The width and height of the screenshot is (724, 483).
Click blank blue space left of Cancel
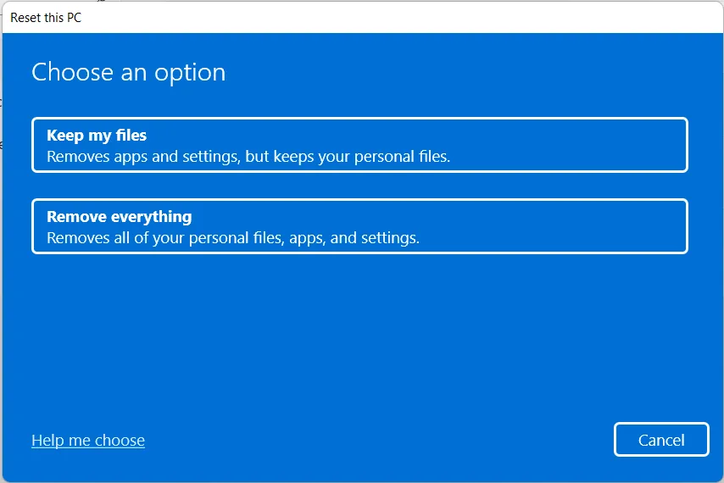[x=381, y=441]
